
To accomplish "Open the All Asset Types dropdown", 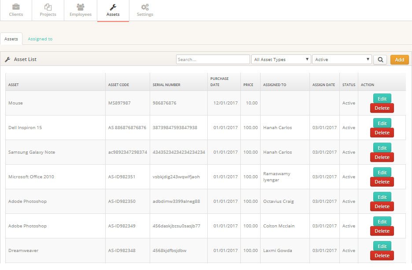I will pyautogui.click(x=281, y=59).
